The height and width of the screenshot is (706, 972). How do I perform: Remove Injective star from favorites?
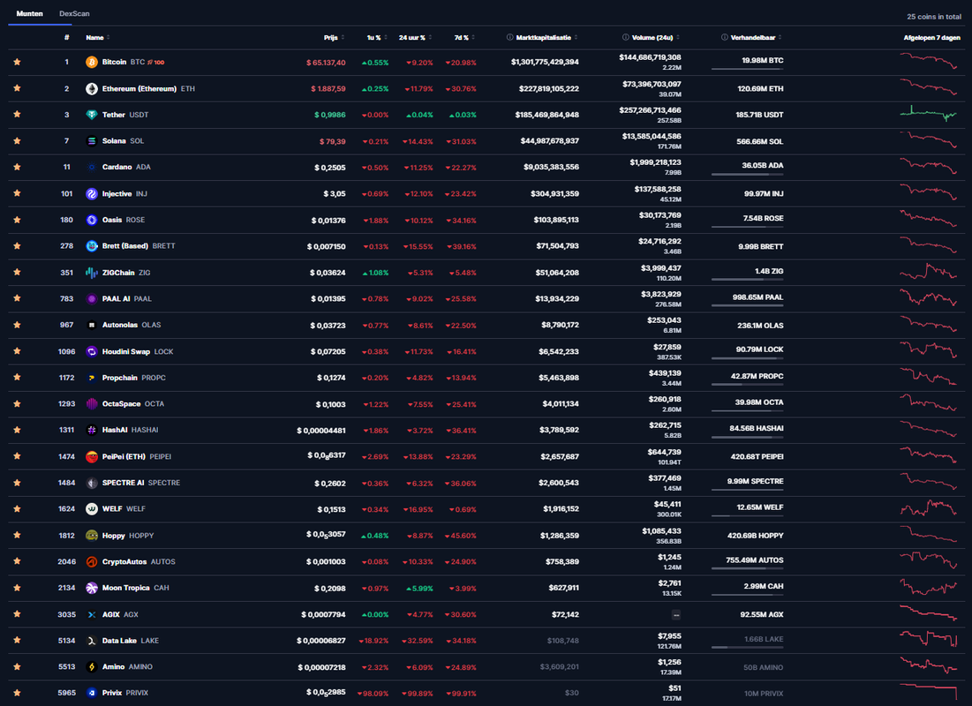click(18, 192)
